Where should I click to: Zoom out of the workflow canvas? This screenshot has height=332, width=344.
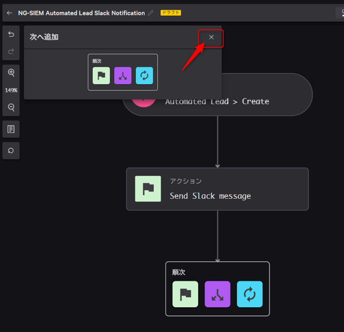click(x=11, y=107)
